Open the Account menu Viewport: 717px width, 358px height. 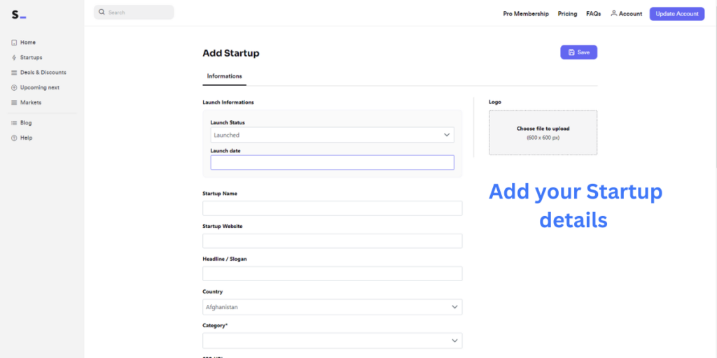pos(627,14)
